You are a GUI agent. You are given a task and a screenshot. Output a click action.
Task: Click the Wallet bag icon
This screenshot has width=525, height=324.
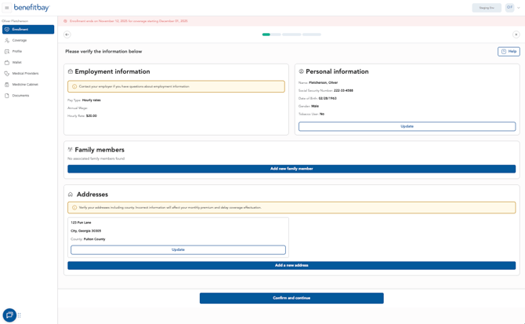(7, 63)
